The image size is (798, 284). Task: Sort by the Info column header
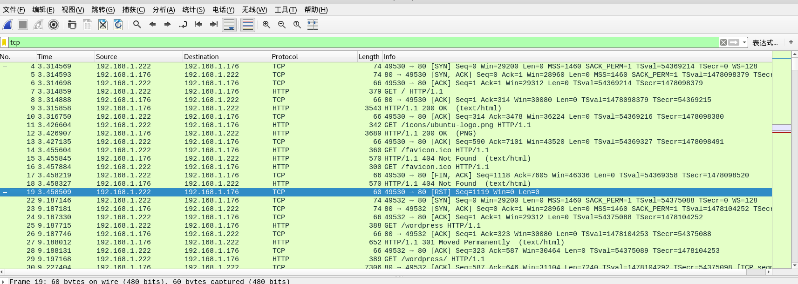point(577,57)
